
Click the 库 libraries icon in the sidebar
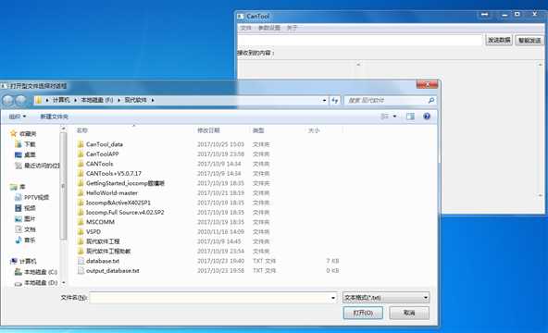pyautogui.click(x=14, y=187)
